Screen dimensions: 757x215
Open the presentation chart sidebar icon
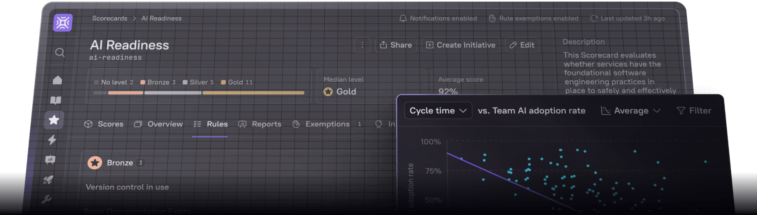pyautogui.click(x=50, y=160)
